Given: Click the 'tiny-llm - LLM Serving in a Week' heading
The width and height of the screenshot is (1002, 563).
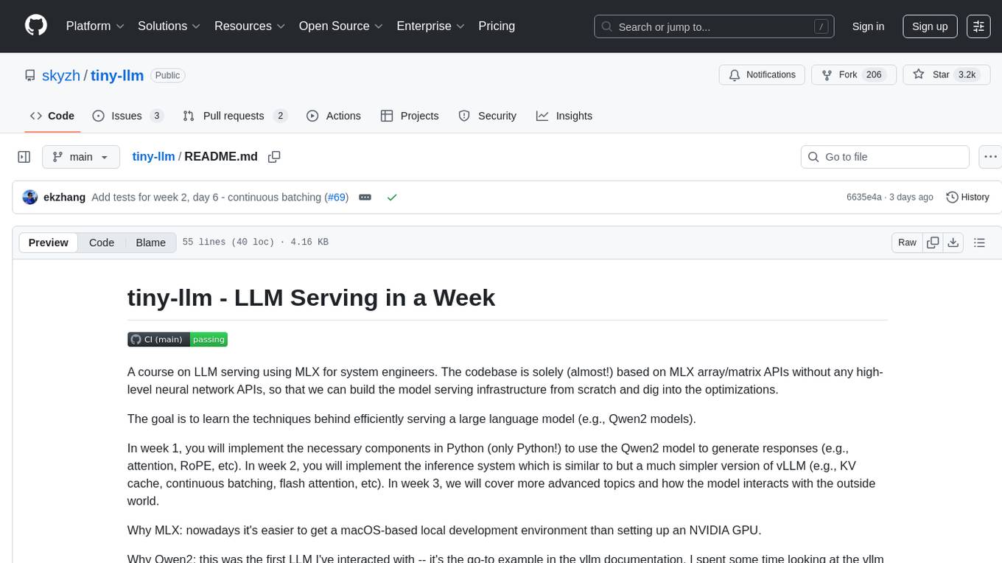Looking at the screenshot, I should pos(311,297).
